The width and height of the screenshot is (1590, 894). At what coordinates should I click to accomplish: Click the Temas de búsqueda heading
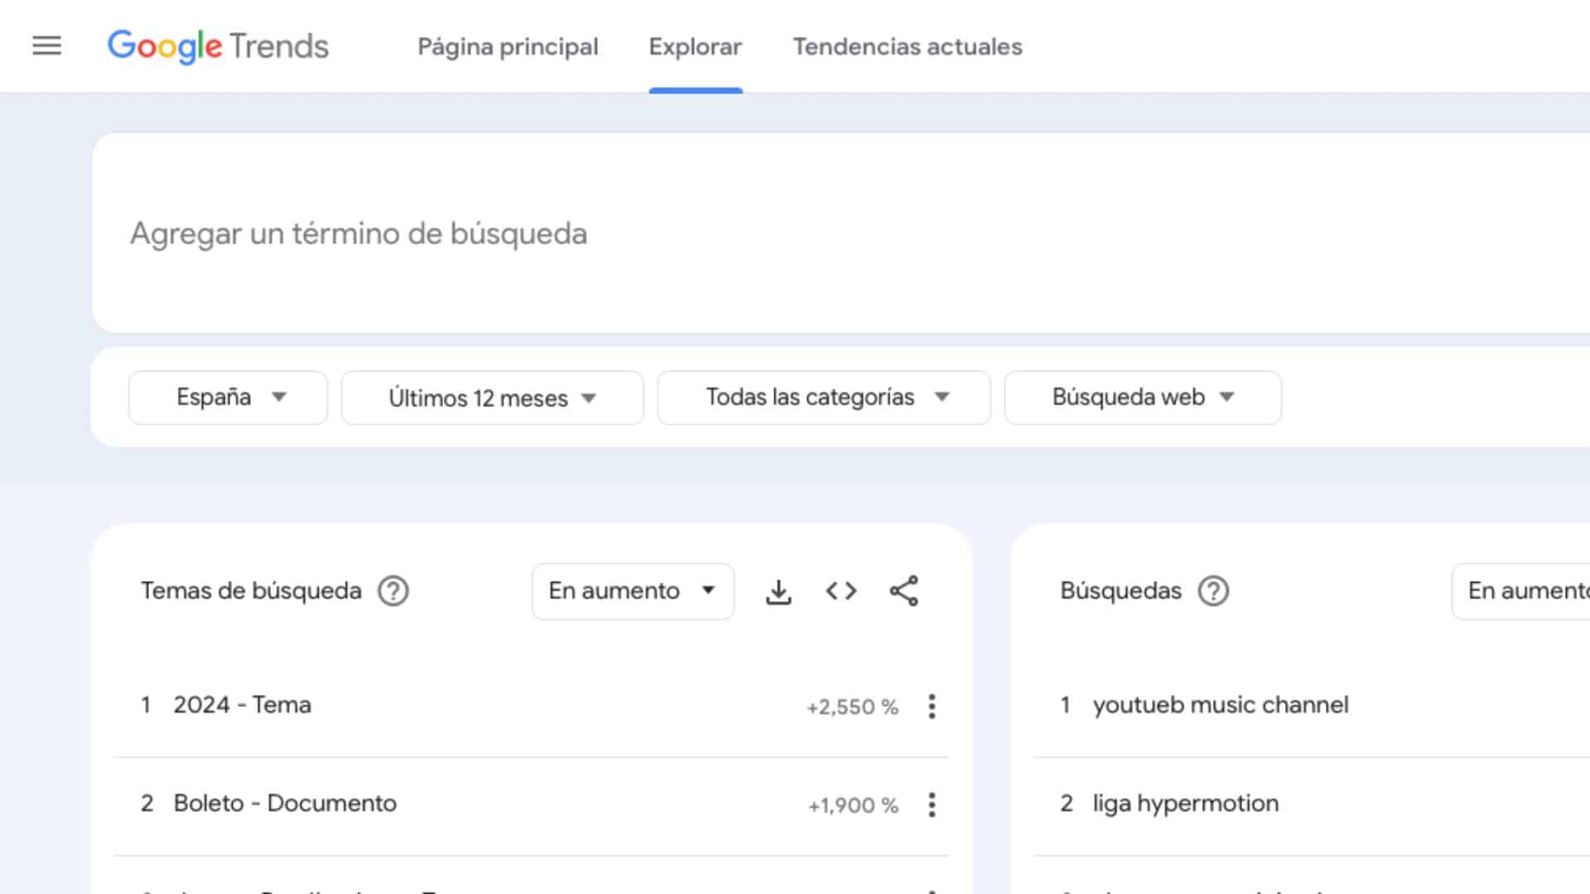coord(251,591)
